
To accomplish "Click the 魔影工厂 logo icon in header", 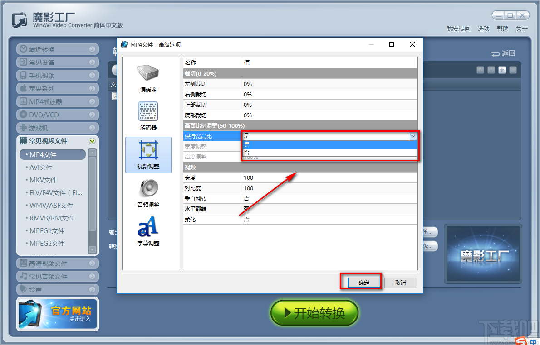I will tap(19, 20).
